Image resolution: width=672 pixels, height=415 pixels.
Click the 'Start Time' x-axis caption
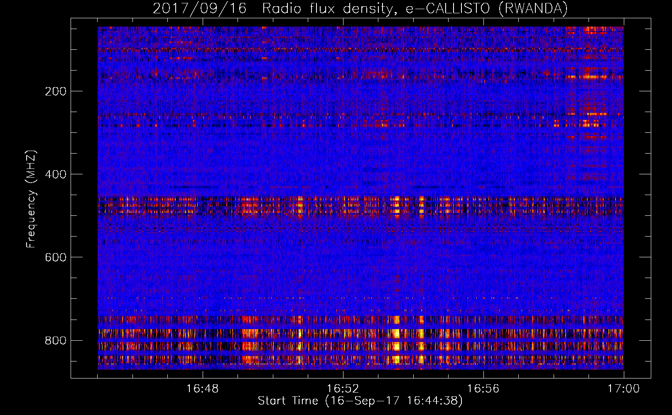(x=360, y=401)
